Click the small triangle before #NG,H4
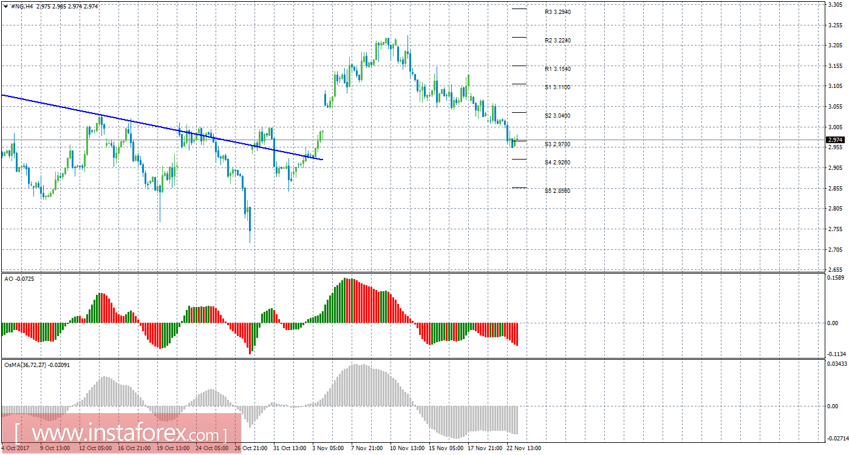 (6, 5)
